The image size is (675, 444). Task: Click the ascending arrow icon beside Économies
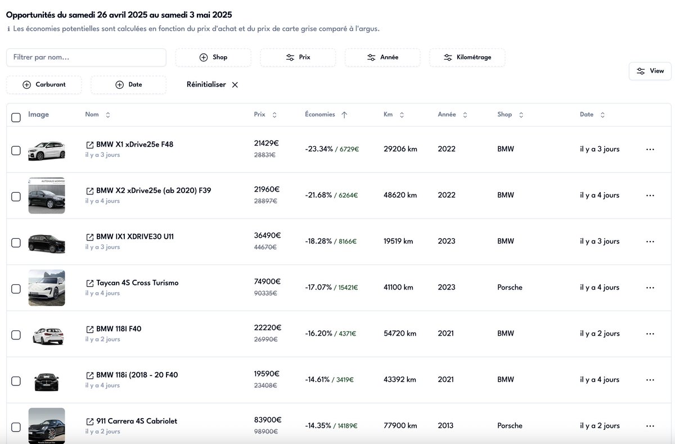(x=344, y=115)
